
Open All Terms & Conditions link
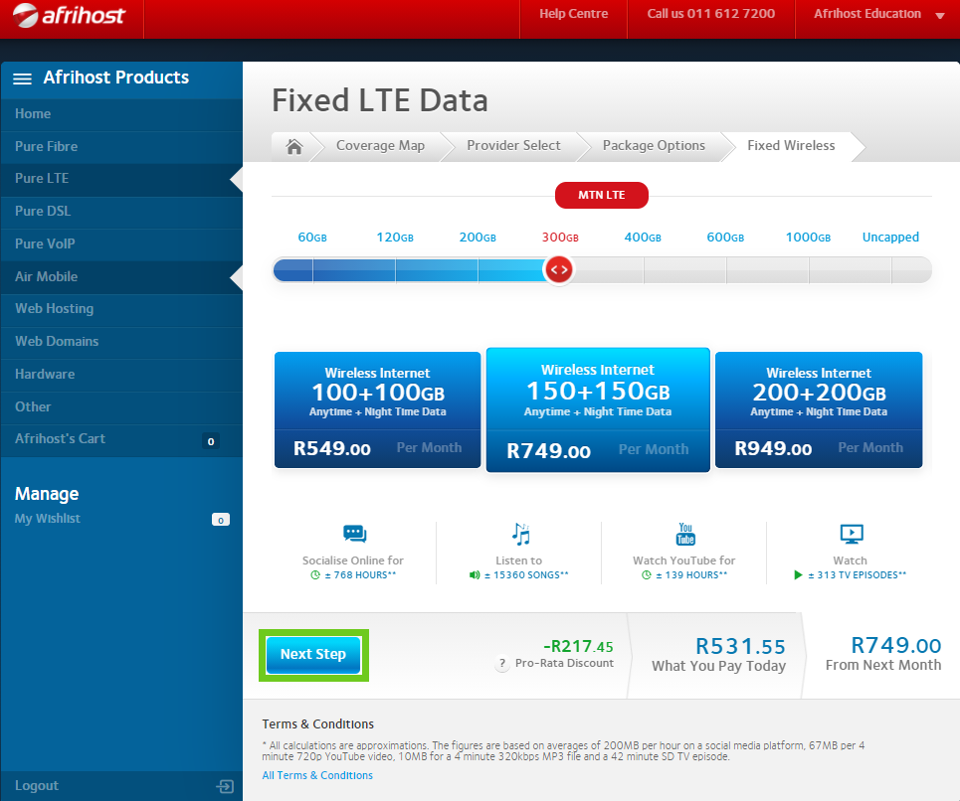tap(317, 775)
